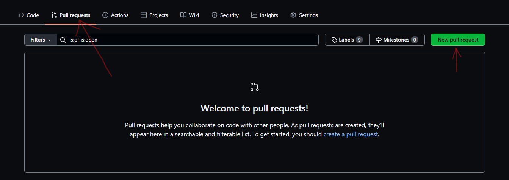Image resolution: width=509 pixels, height=180 pixels.
Task: Switch to the Actions tab
Action: 116,15
